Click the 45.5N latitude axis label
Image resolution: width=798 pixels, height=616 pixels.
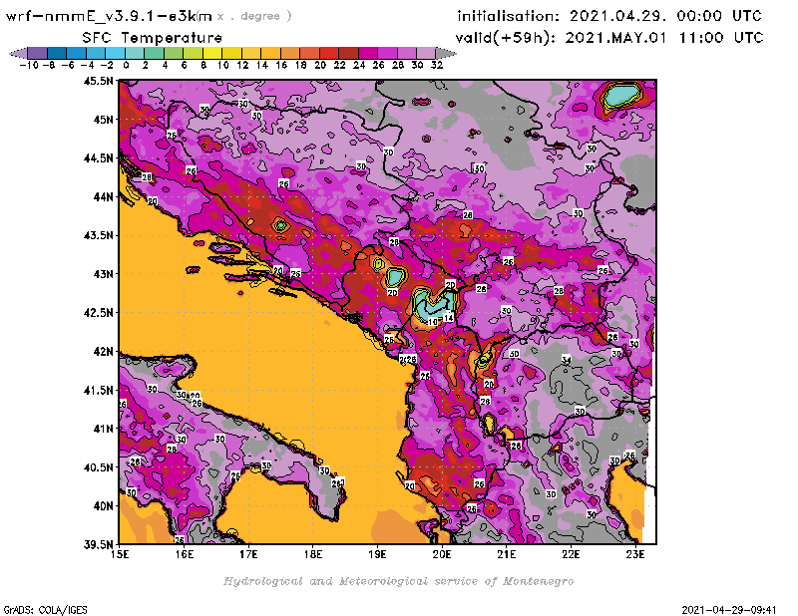[x=98, y=82]
